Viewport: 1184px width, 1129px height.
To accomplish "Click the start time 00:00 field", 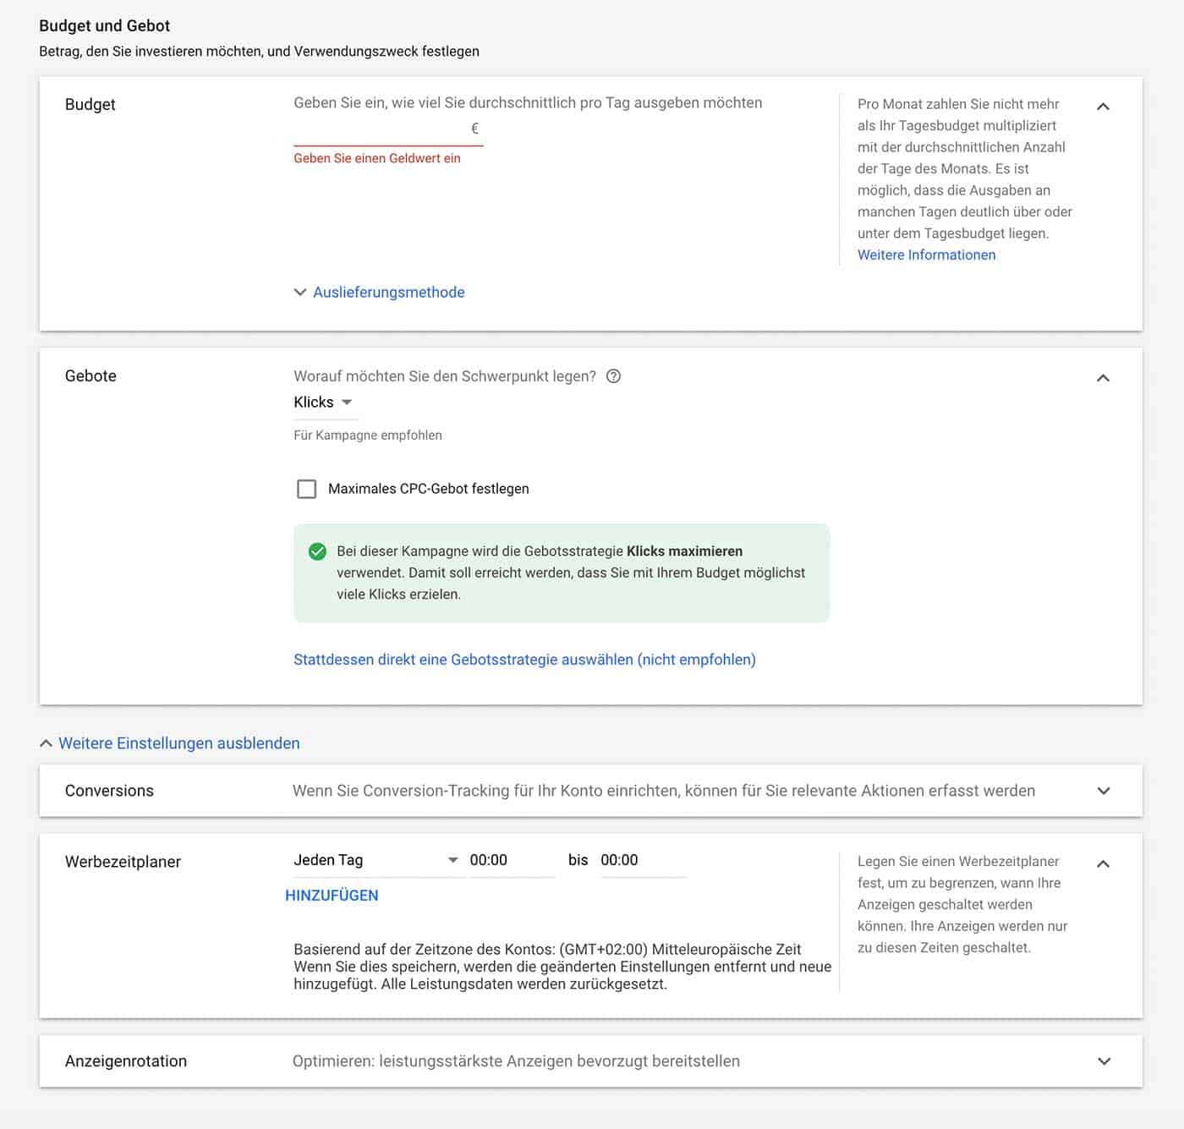I will pos(512,860).
